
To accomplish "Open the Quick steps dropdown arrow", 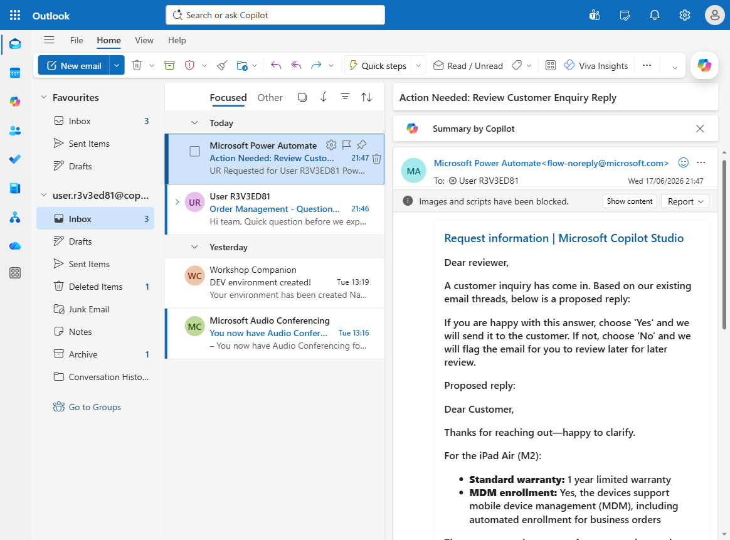I will (x=418, y=66).
